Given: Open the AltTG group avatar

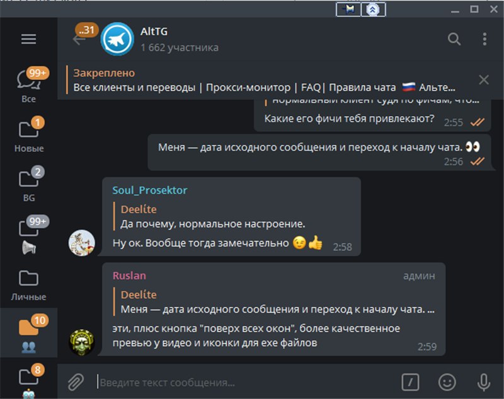Looking at the screenshot, I should (x=117, y=39).
